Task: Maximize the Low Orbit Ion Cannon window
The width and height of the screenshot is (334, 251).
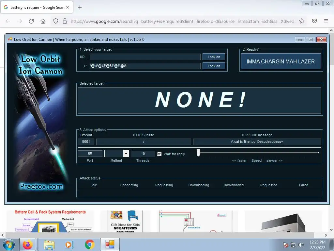Action: click(311, 40)
